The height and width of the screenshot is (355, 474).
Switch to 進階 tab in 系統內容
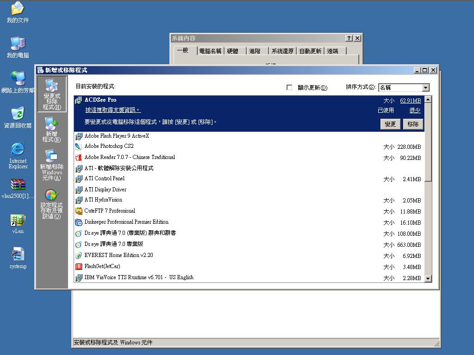(x=255, y=51)
